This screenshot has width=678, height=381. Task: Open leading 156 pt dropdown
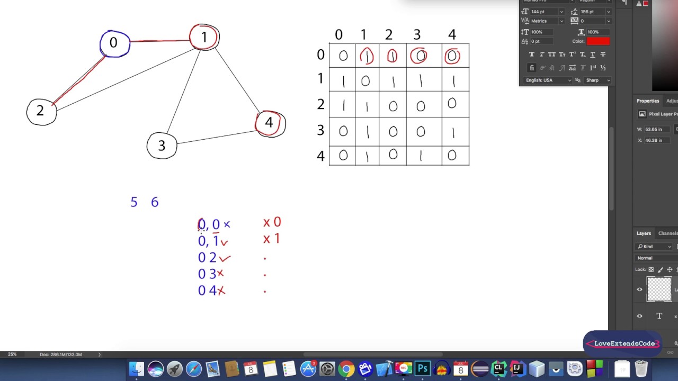pos(608,12)
